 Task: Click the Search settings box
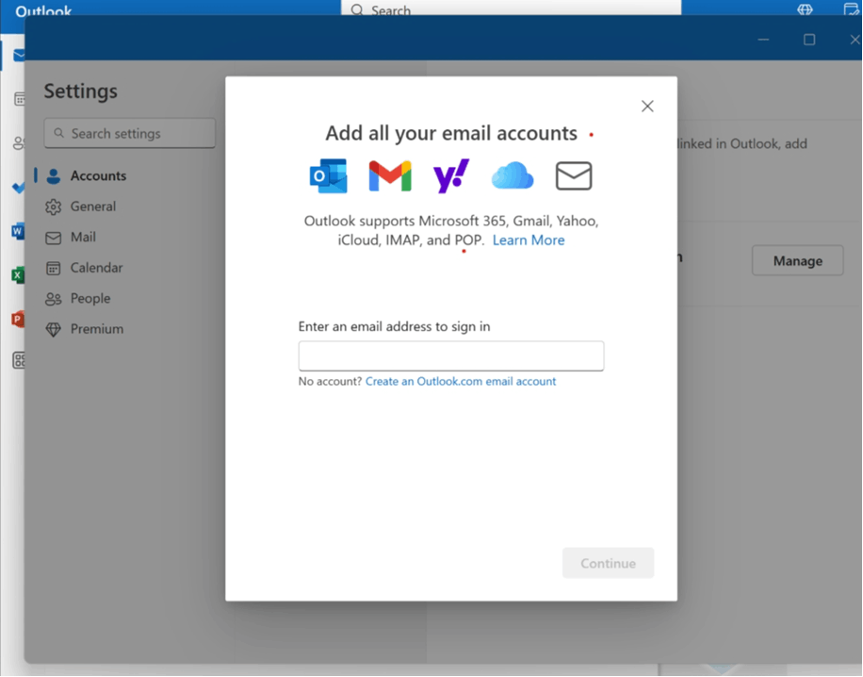(x=129, y=133)
